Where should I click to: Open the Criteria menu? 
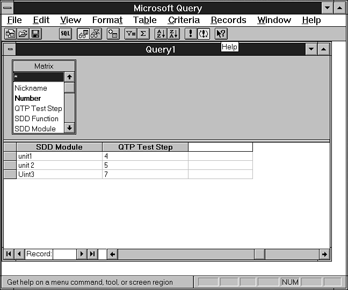(184, 20)
